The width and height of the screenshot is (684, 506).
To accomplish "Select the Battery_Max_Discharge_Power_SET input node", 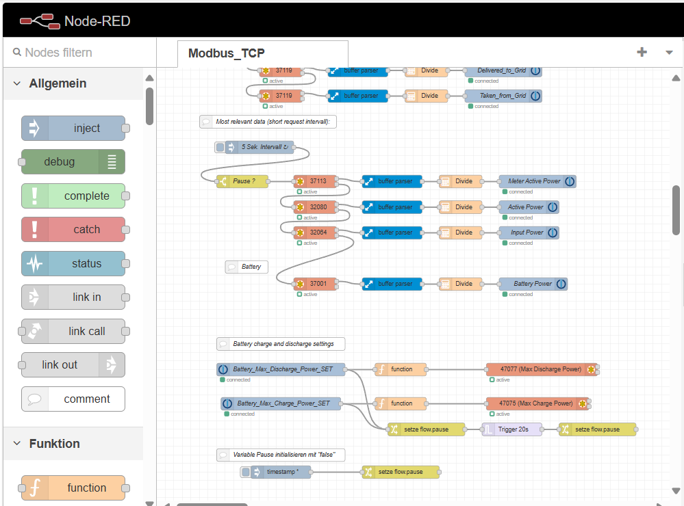I will click(x=281, y=369).
